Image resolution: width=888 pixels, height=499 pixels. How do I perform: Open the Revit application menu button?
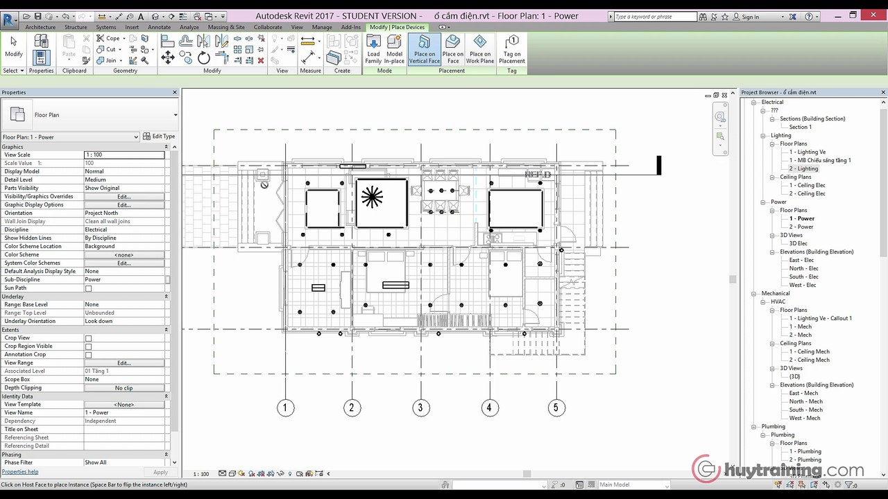tap(10, 19)
